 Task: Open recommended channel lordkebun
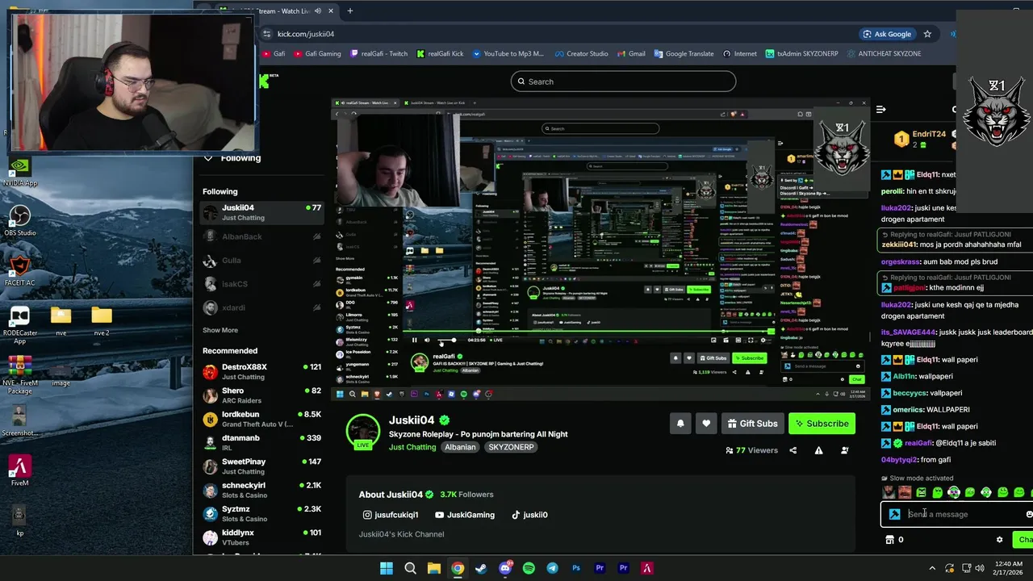pos(261,419)
